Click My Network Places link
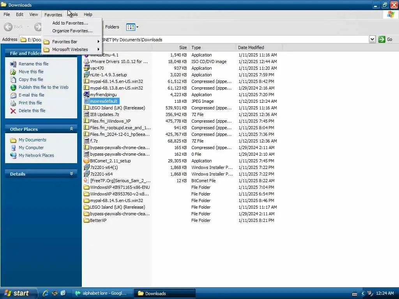The width and height of the screenshot is (399, 299). point(36,155)
